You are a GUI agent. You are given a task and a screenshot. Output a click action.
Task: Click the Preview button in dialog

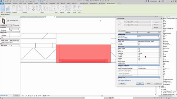click(122, 84)
